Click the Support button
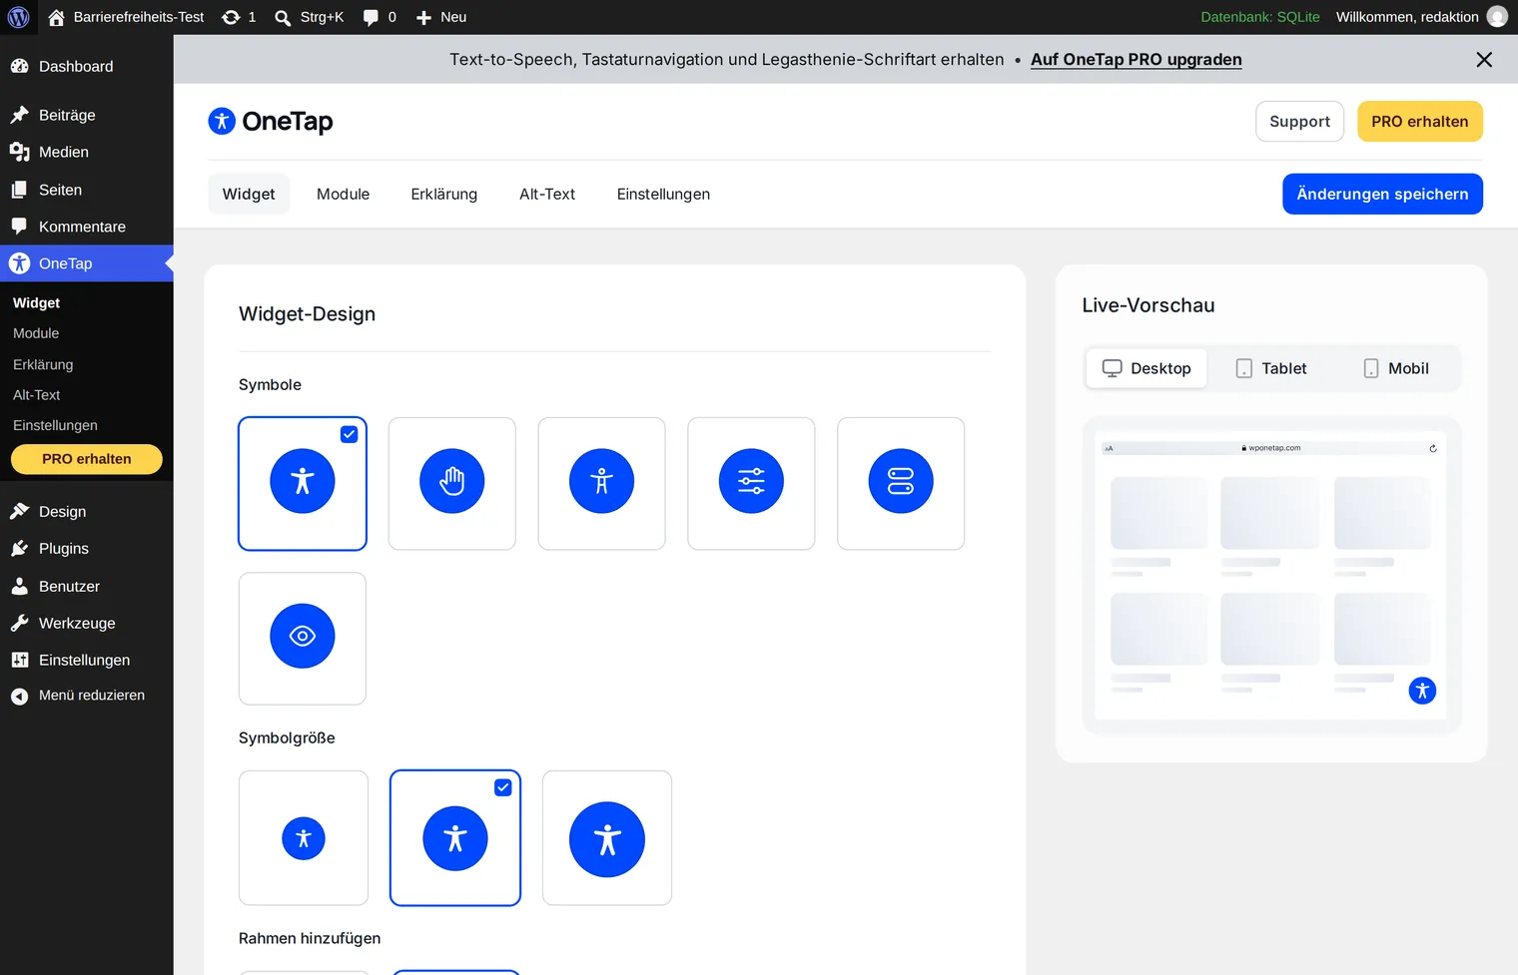Image resolution: width=1518 pixels, height=975 pixels. point(1299,122)
